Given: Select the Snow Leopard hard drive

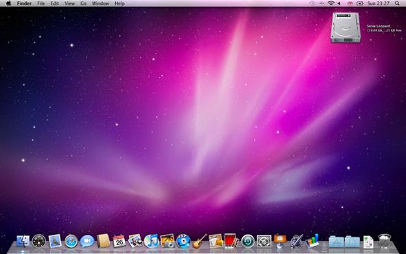Looking at the screenshot, I should (346, 27).
